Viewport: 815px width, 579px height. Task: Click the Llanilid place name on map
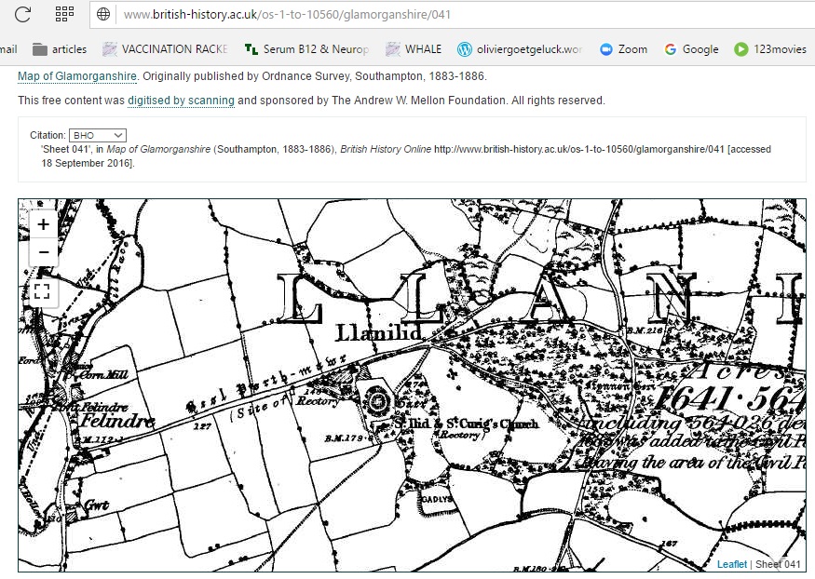pos(379,332)
